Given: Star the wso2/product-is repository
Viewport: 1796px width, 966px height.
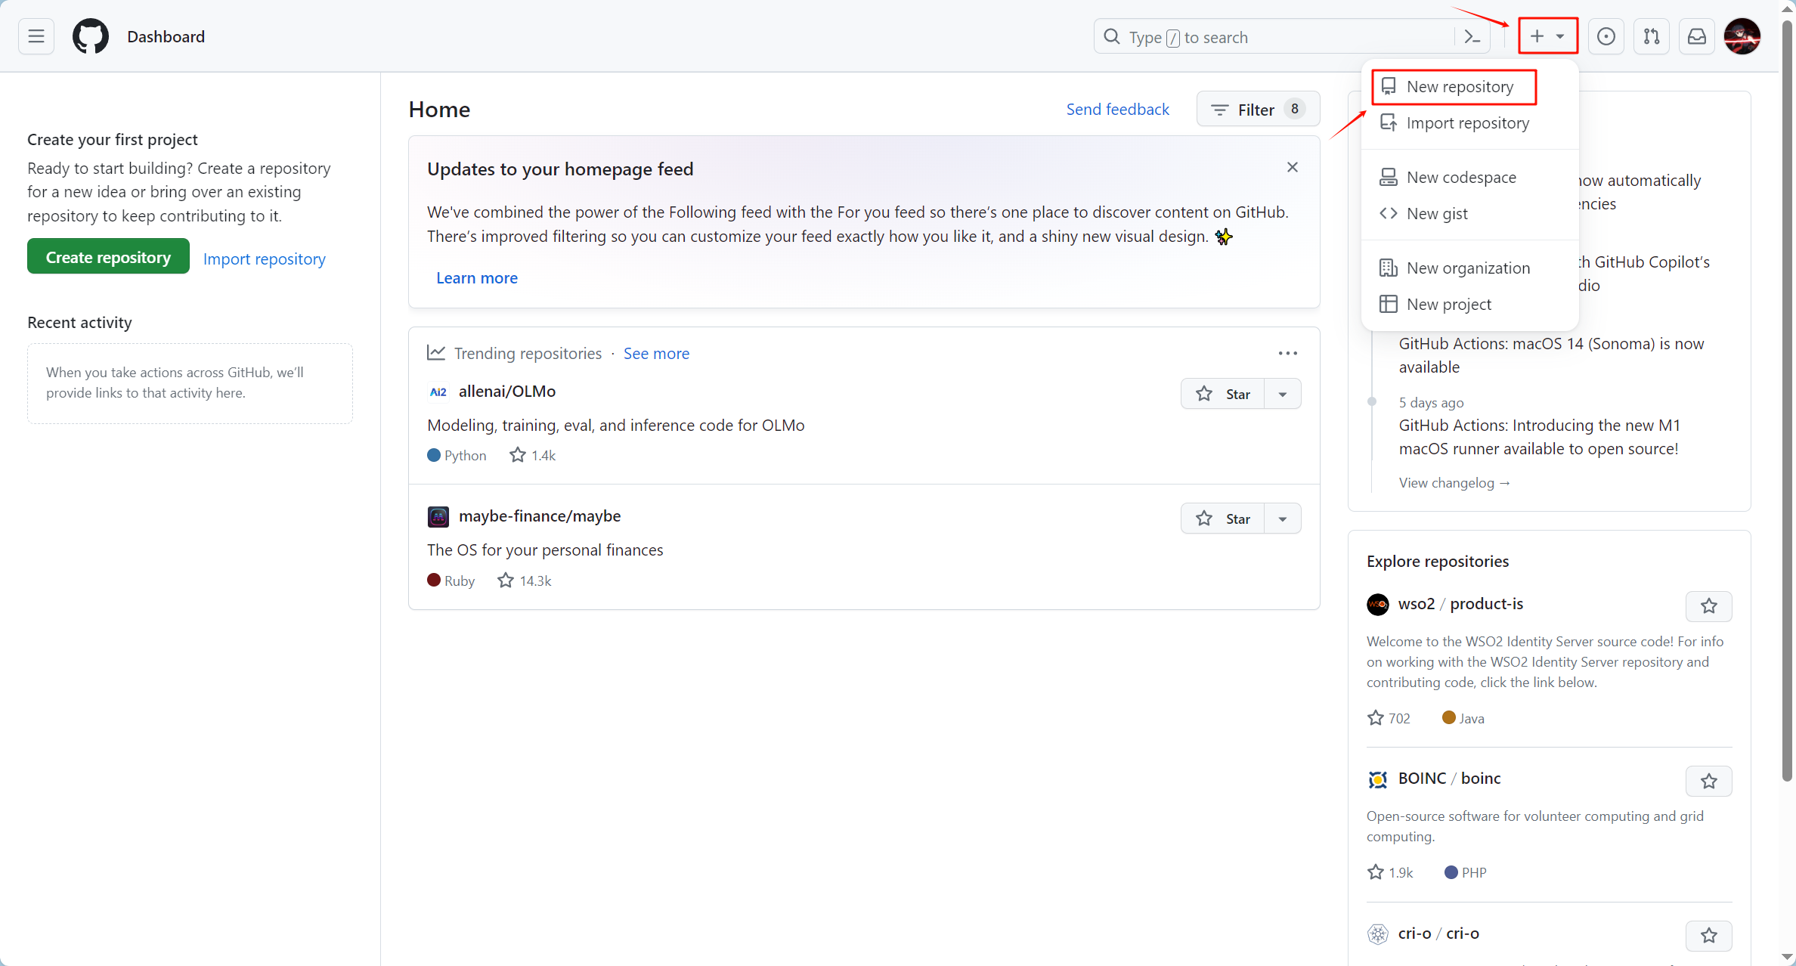Looking at the screenshot, I should tap(1708, 606).
